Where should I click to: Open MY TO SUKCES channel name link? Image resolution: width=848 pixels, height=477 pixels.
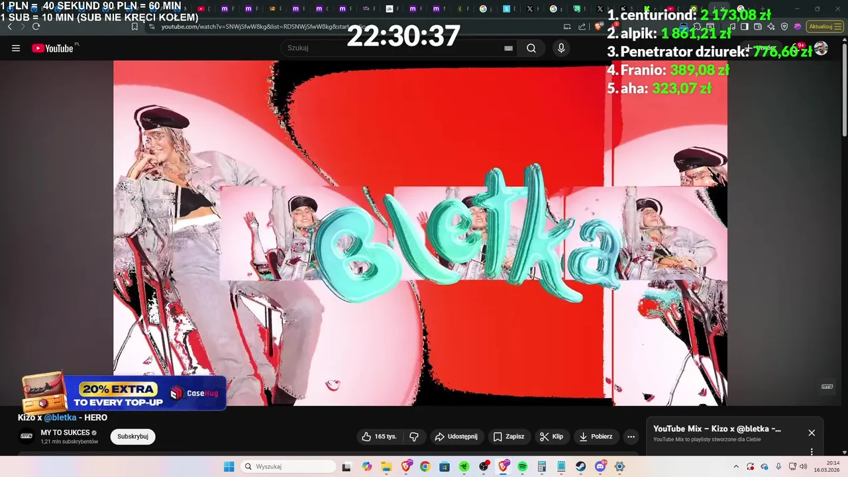click(x=65, y=433)
